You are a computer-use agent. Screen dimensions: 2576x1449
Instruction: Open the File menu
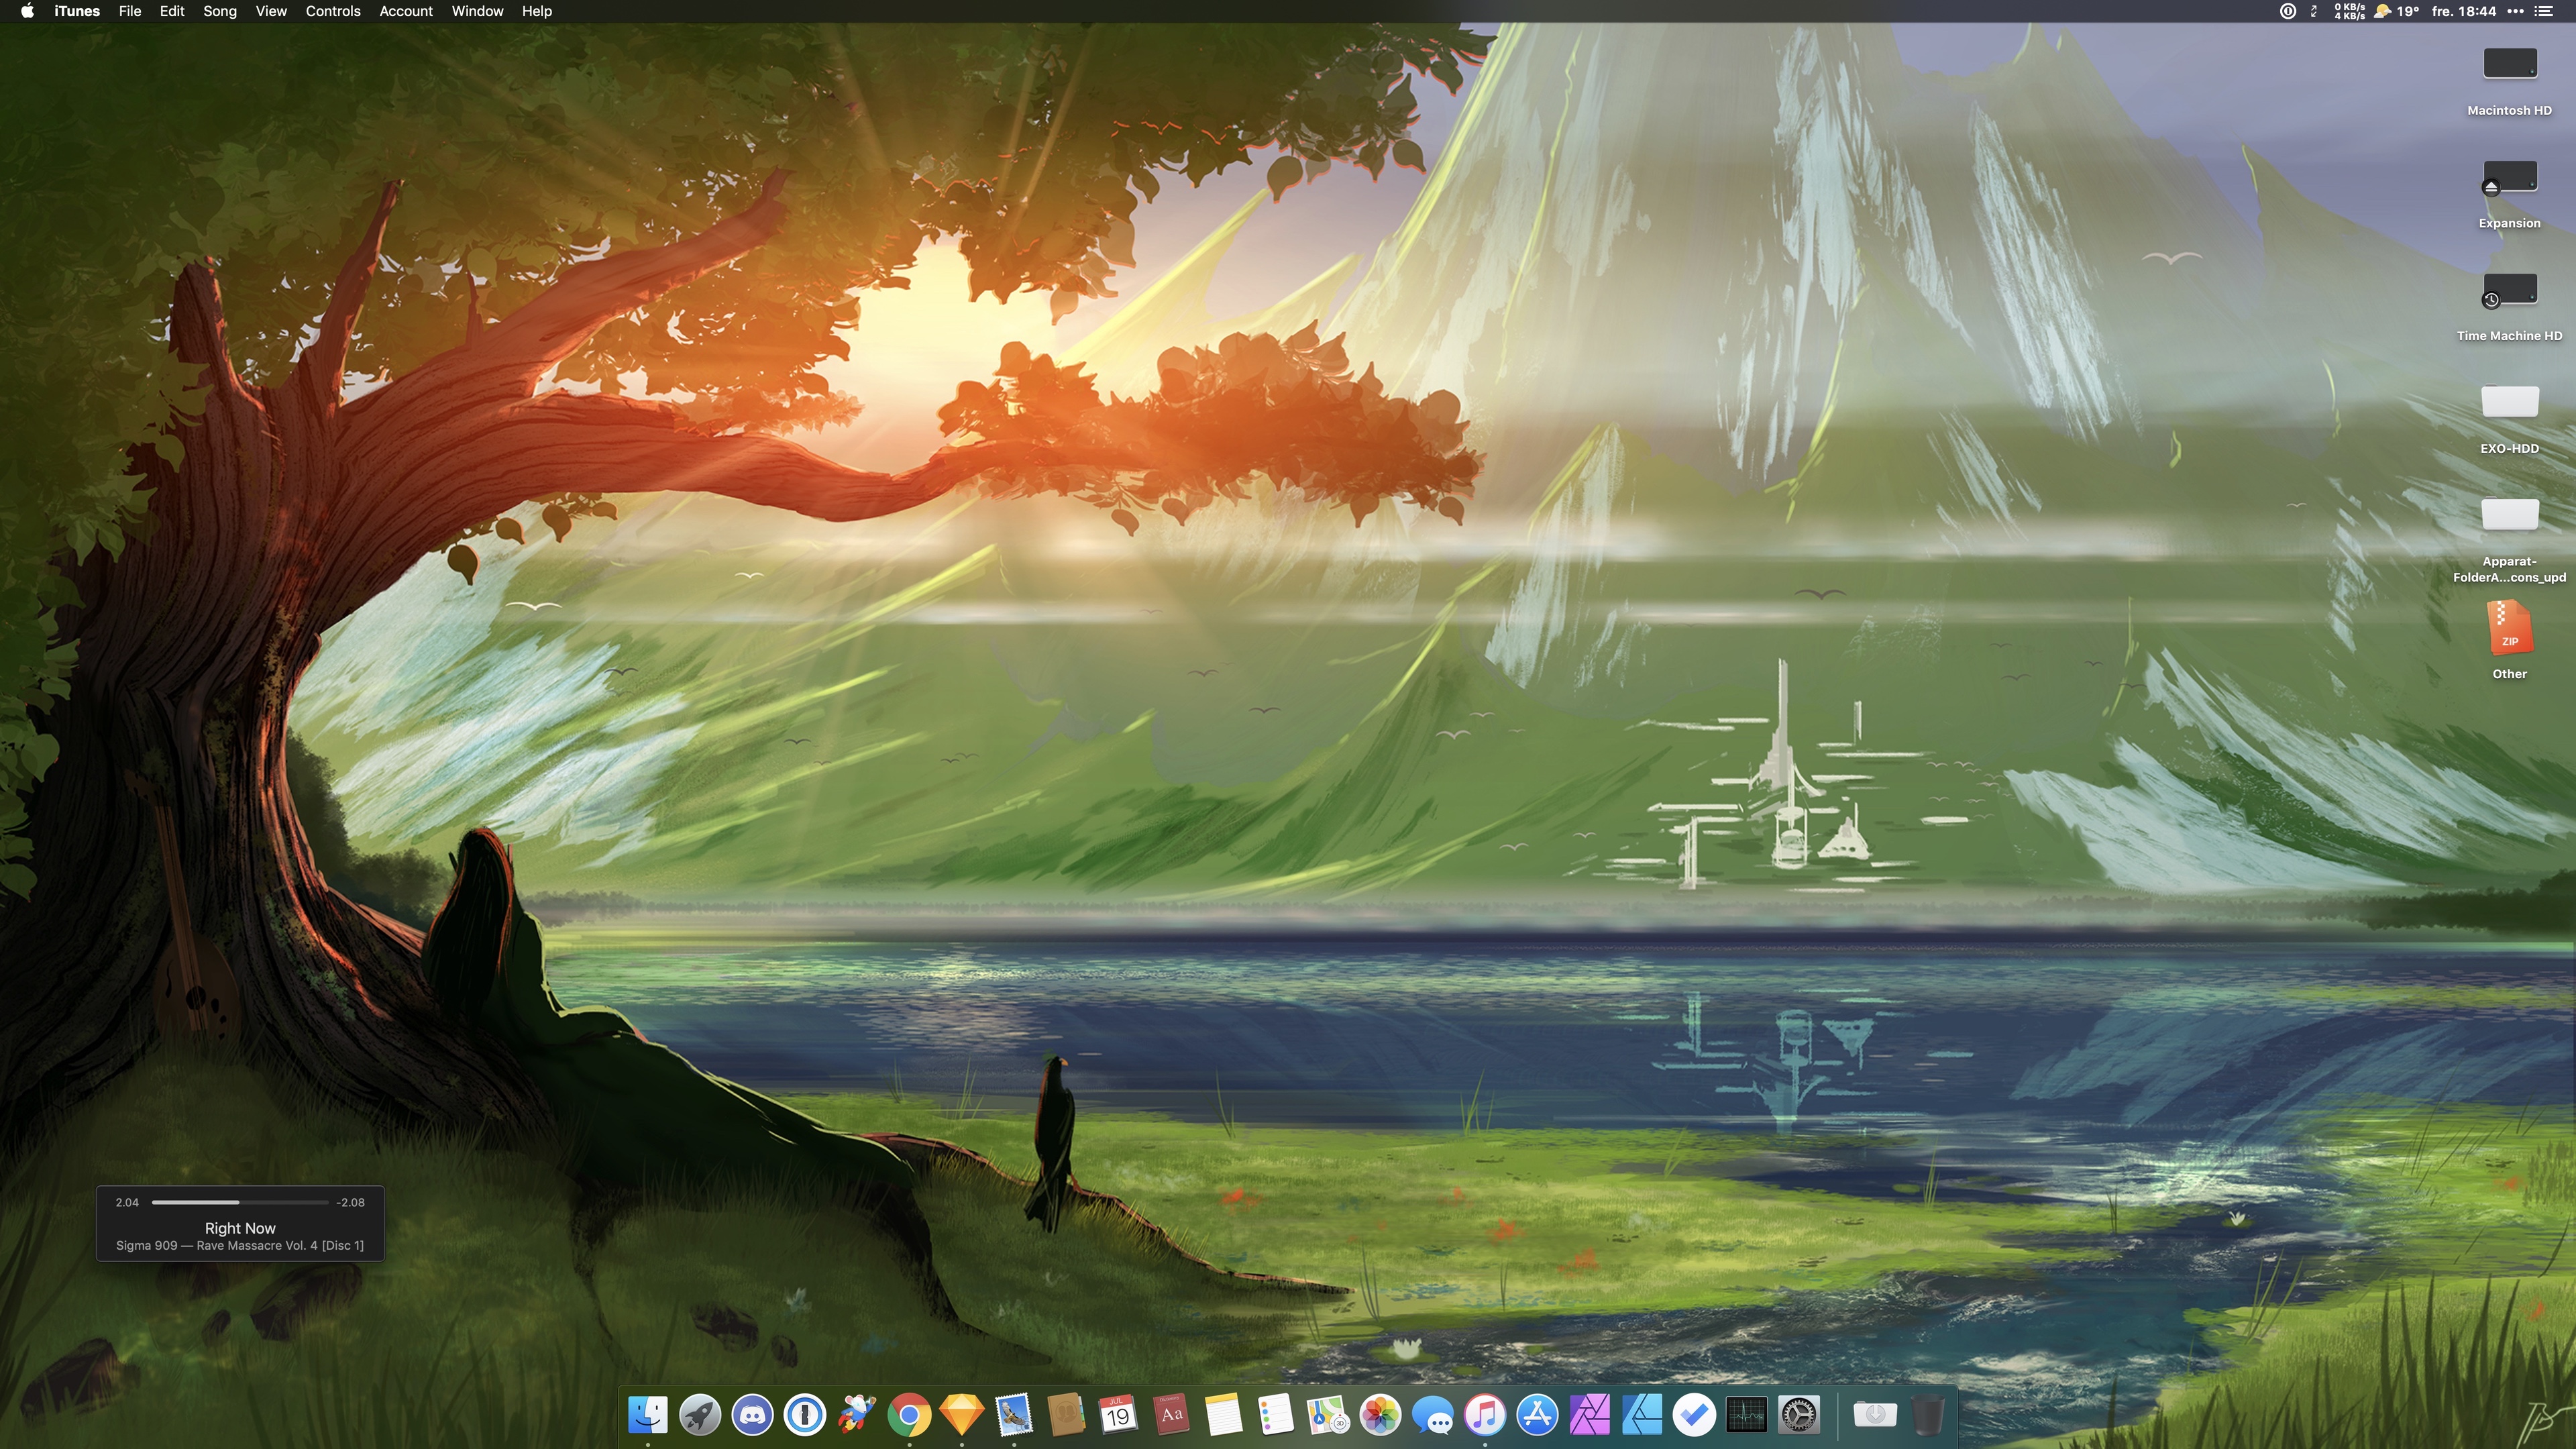pyautogui.click(x=130, y=11)
